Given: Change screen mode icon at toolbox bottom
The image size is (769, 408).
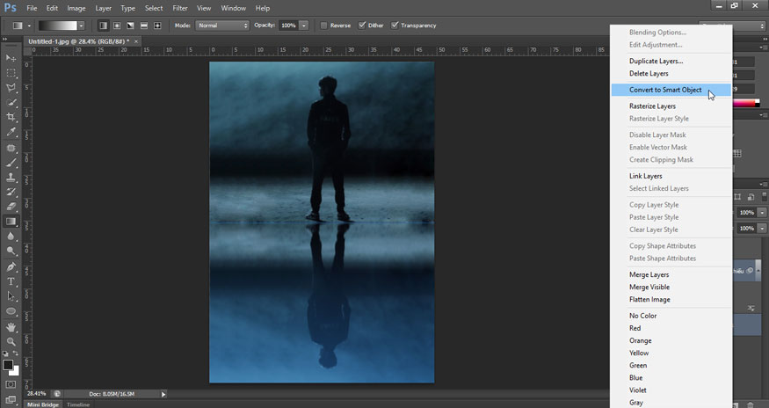Looking at the screenshot, I should pos(11,399).
